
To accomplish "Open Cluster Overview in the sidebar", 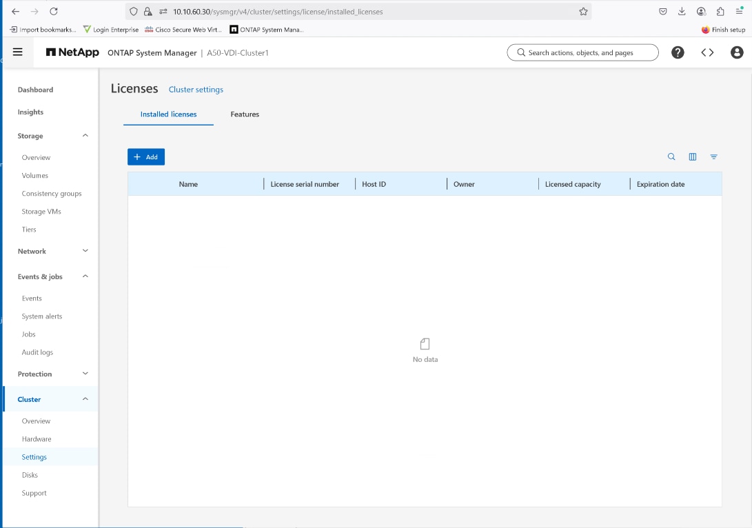I will tap(36, 421).
